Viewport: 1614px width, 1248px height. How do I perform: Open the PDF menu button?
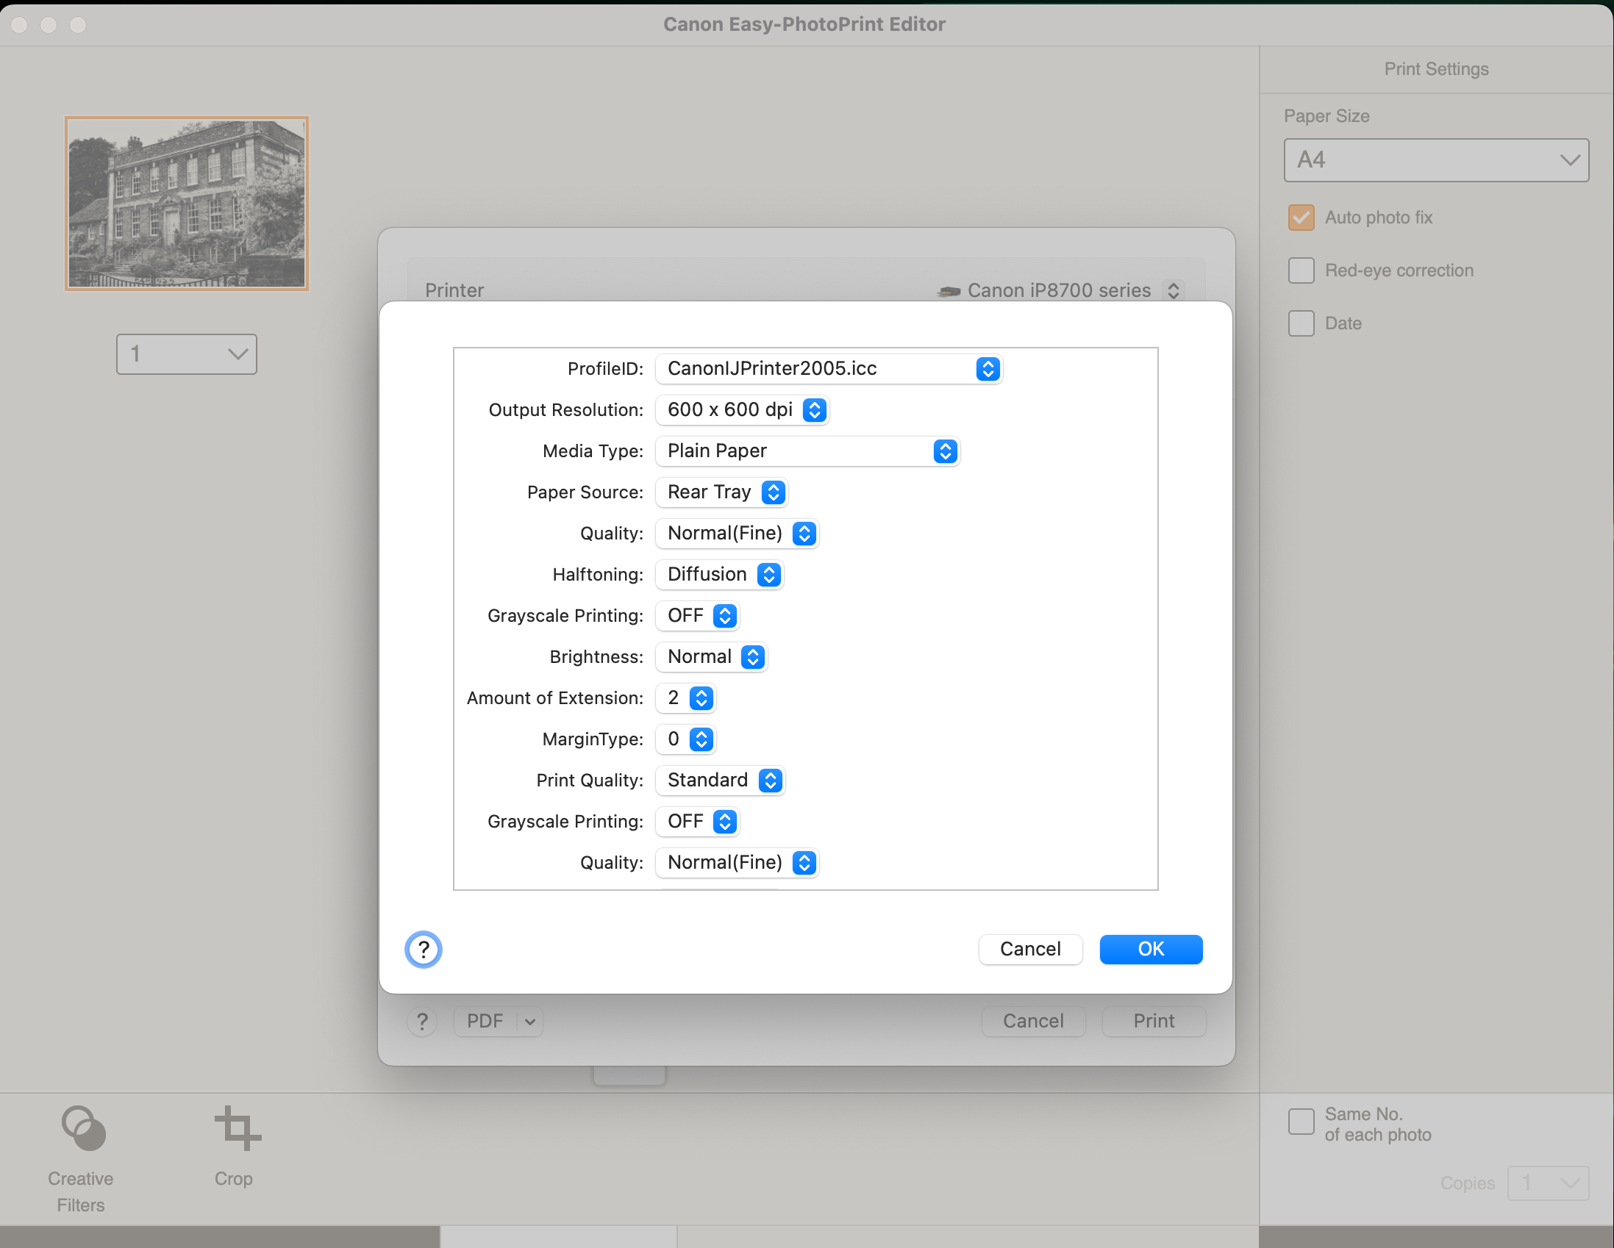pyautogui.click(x=485, y=1020)
